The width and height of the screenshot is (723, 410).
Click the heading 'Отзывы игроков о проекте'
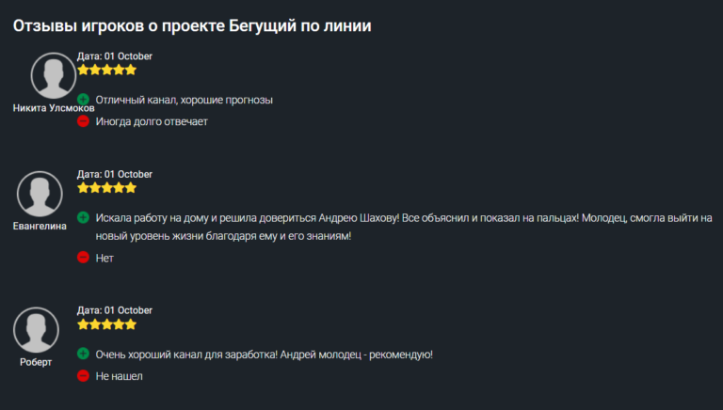(x=192, y=26)
